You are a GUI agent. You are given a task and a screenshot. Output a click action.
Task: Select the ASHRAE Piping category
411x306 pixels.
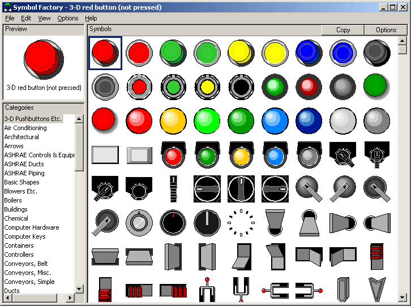tap(24, 173)
